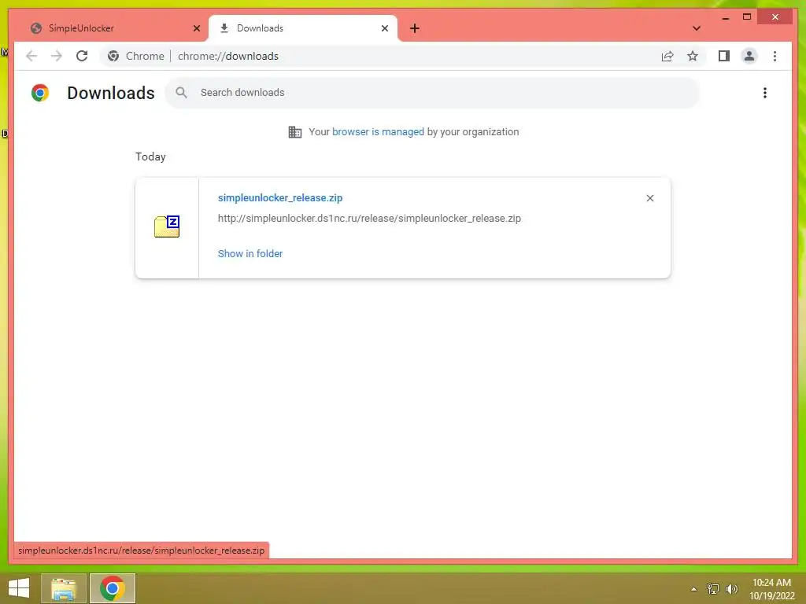
Task: Open the Chrome main three-dot menu
Action: (775, 56)
